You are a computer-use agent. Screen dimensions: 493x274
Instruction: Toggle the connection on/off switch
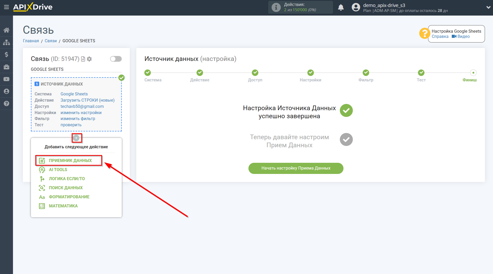[116, 59]
